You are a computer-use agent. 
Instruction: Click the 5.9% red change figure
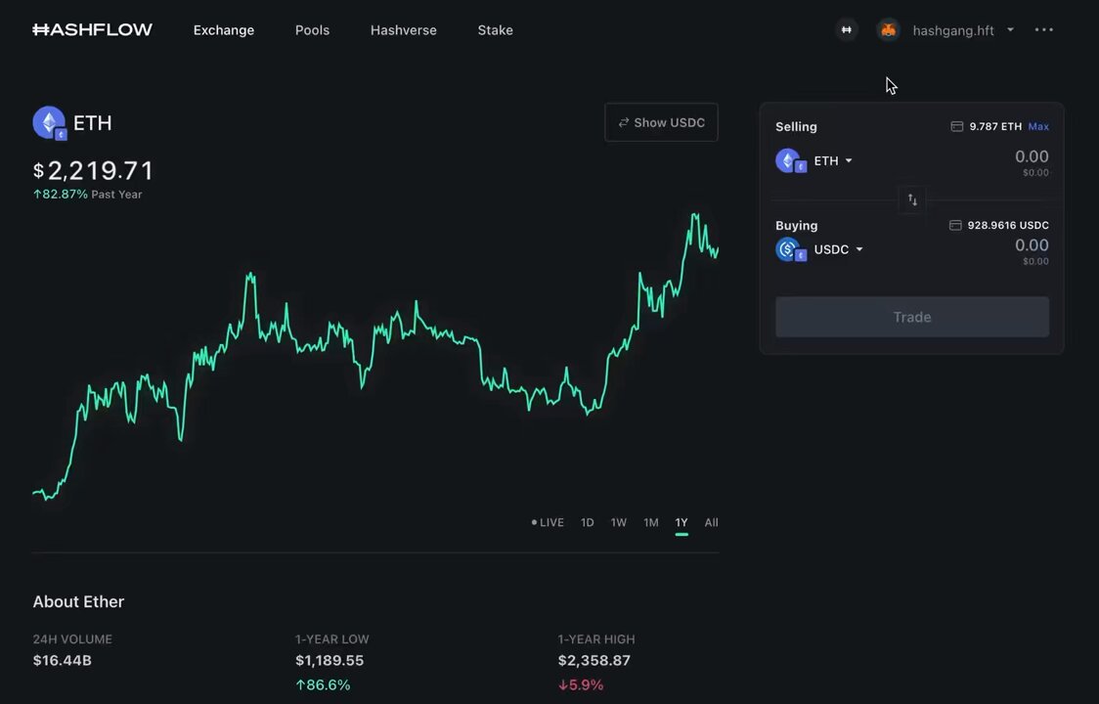(581, 685)
